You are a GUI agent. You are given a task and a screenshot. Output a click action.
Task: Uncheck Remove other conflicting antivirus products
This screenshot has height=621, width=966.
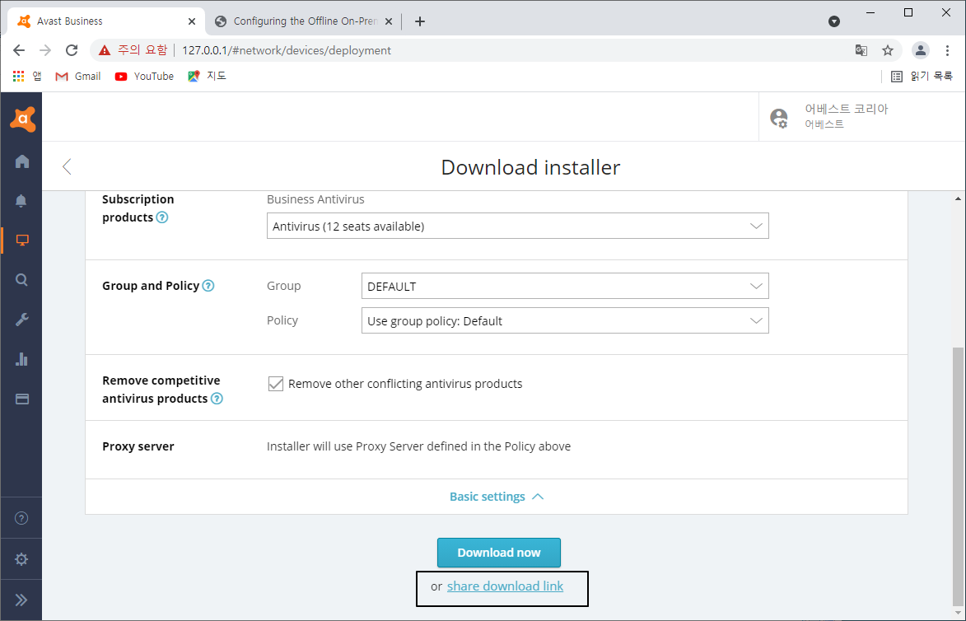tap(275, 384)
